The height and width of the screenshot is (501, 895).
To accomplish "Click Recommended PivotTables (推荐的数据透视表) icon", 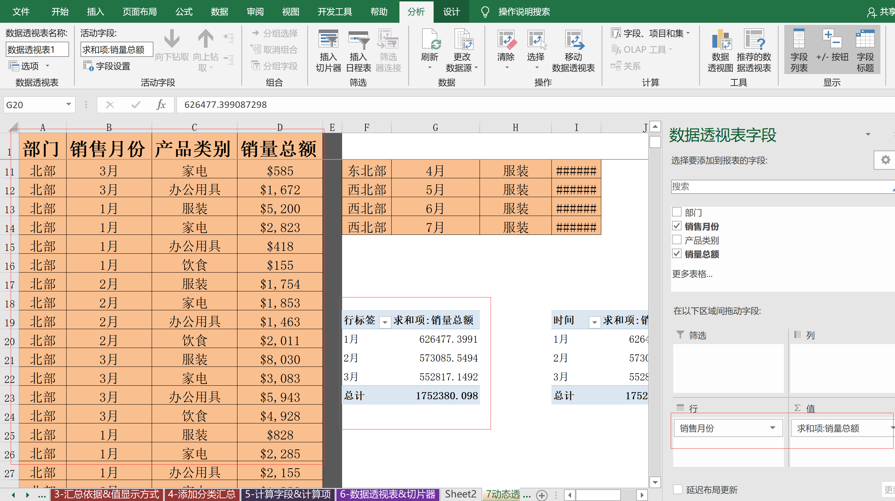I will click(x=754, y=39).
